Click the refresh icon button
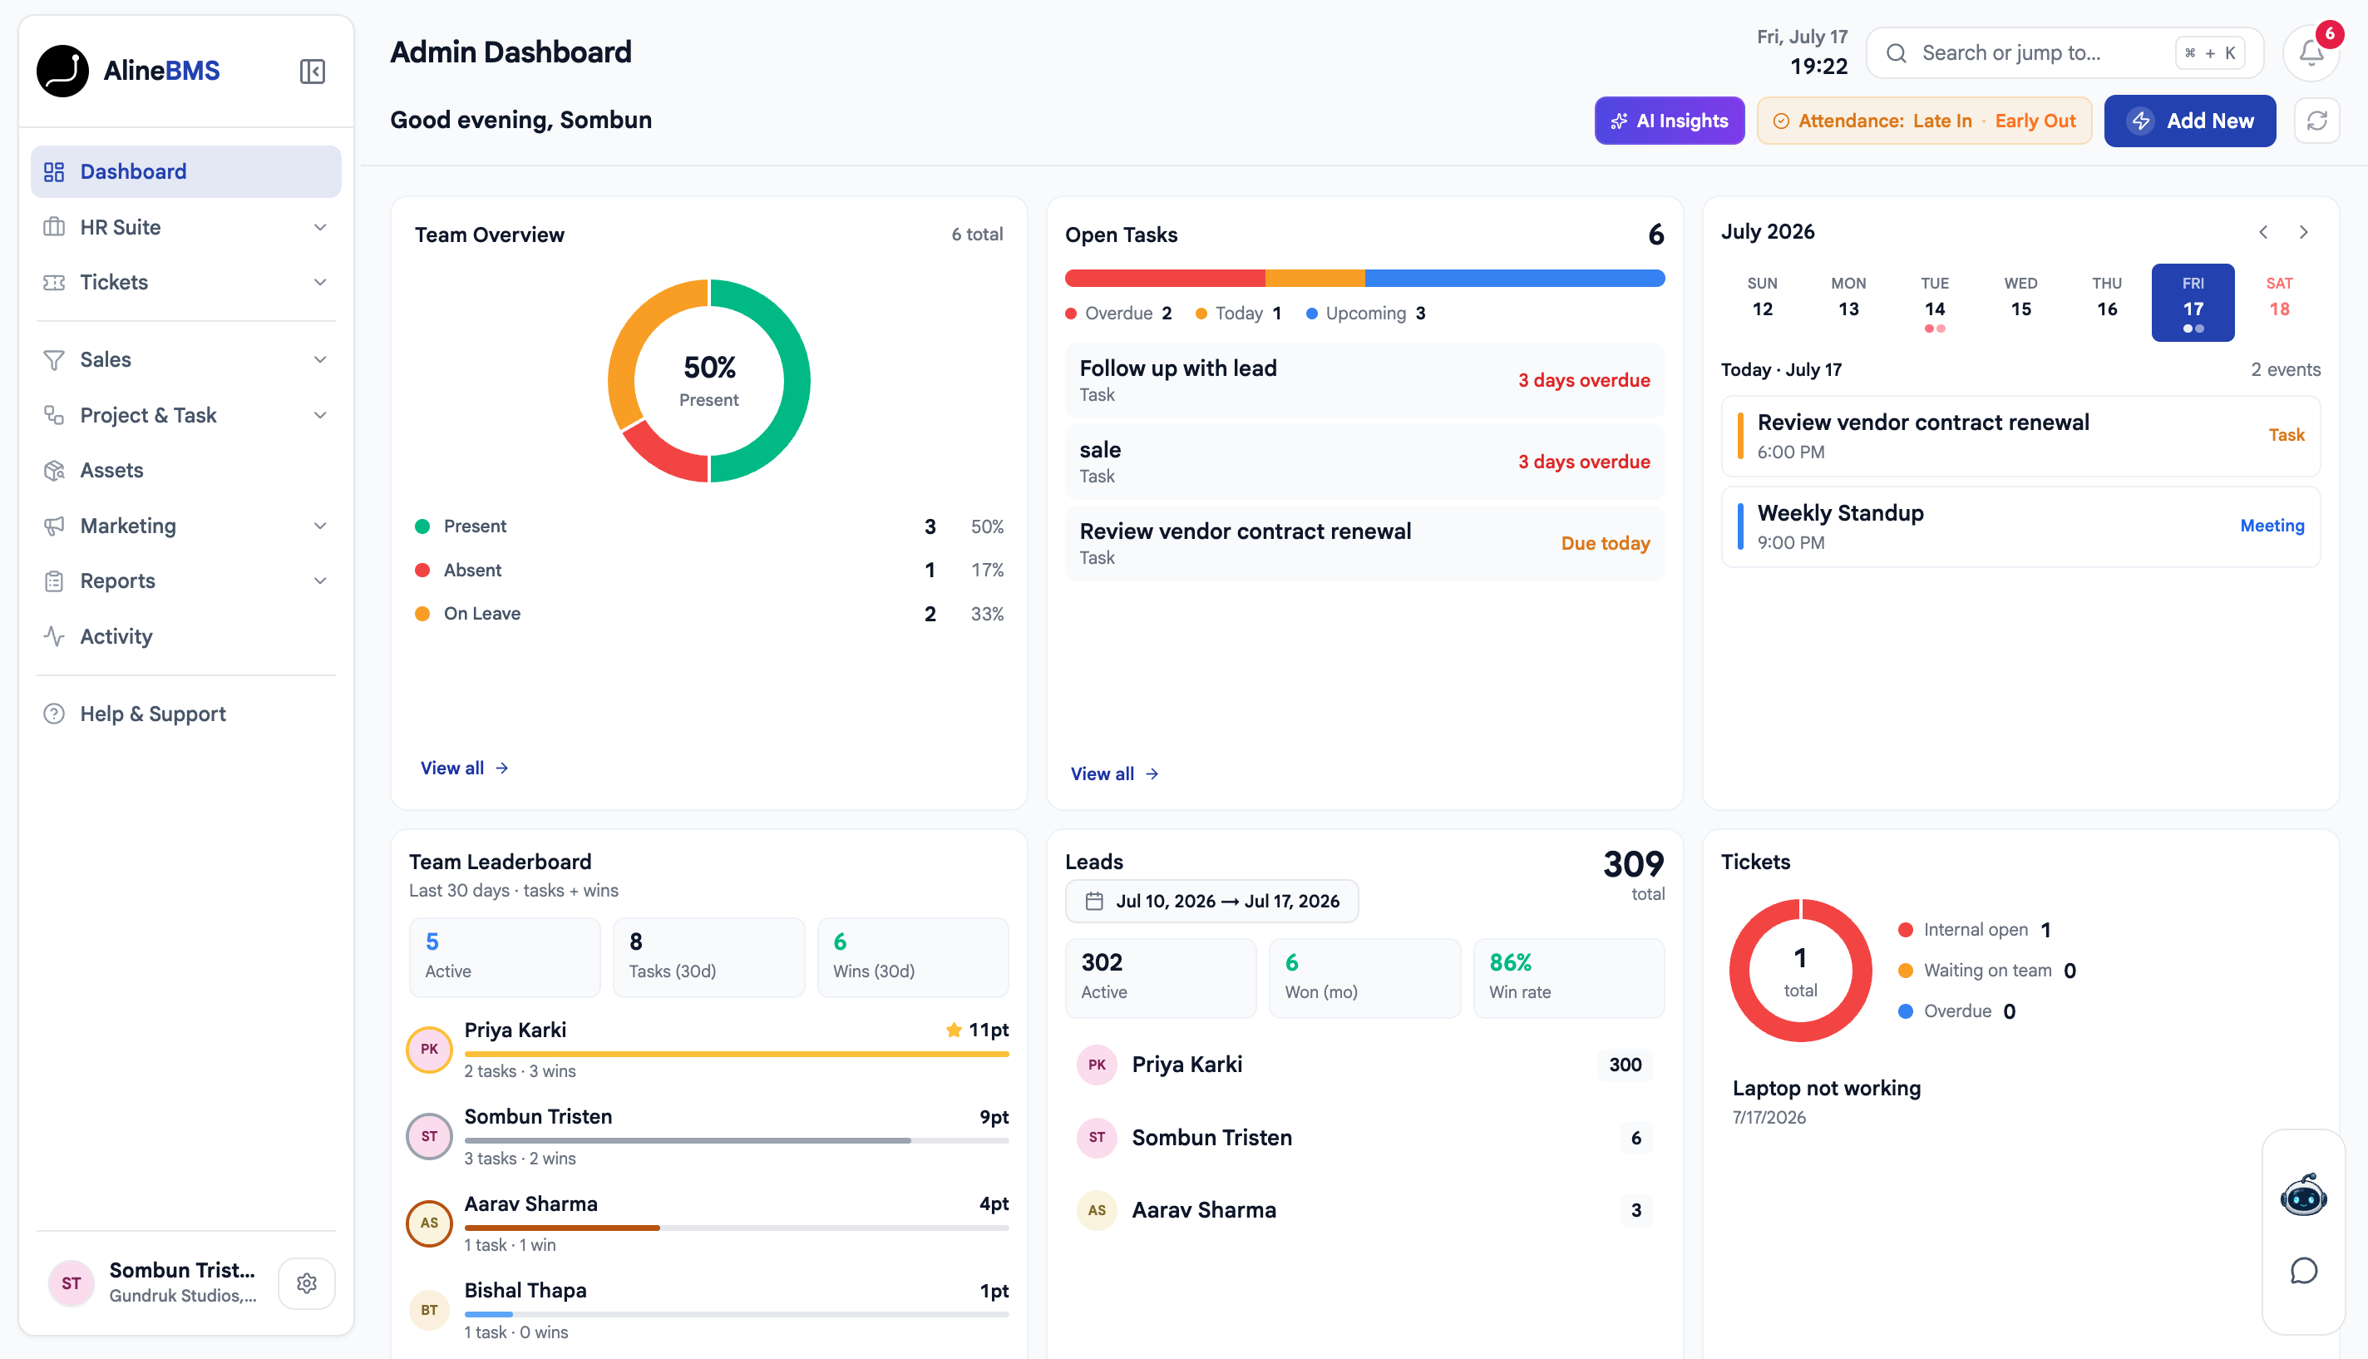This screenshot has width=2368, height=1359. (x=2316, y=121)
